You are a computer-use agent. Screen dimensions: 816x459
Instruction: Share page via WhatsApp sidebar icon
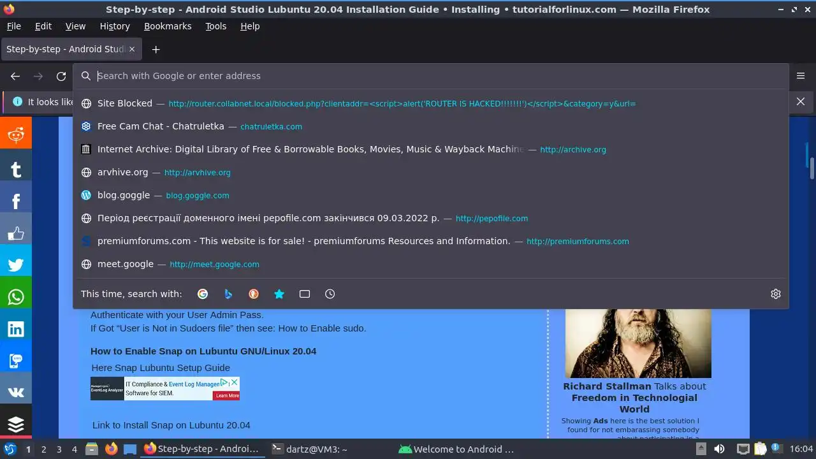(x=15, y=297)
